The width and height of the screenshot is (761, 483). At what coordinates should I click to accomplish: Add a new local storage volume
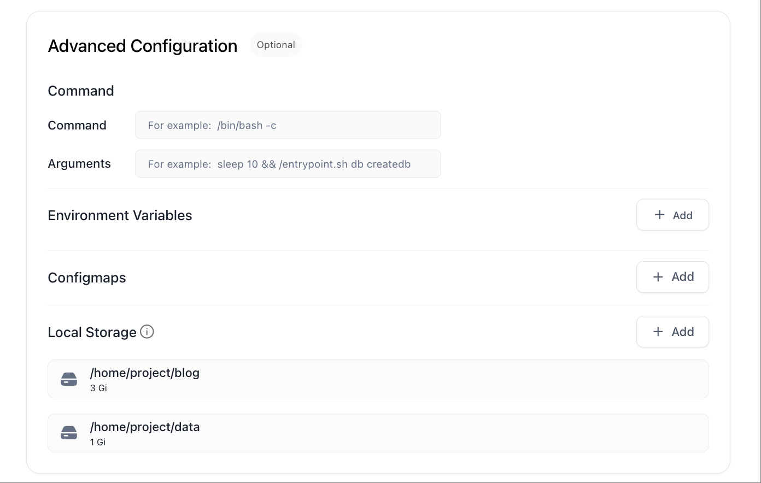tap(672, 332)
